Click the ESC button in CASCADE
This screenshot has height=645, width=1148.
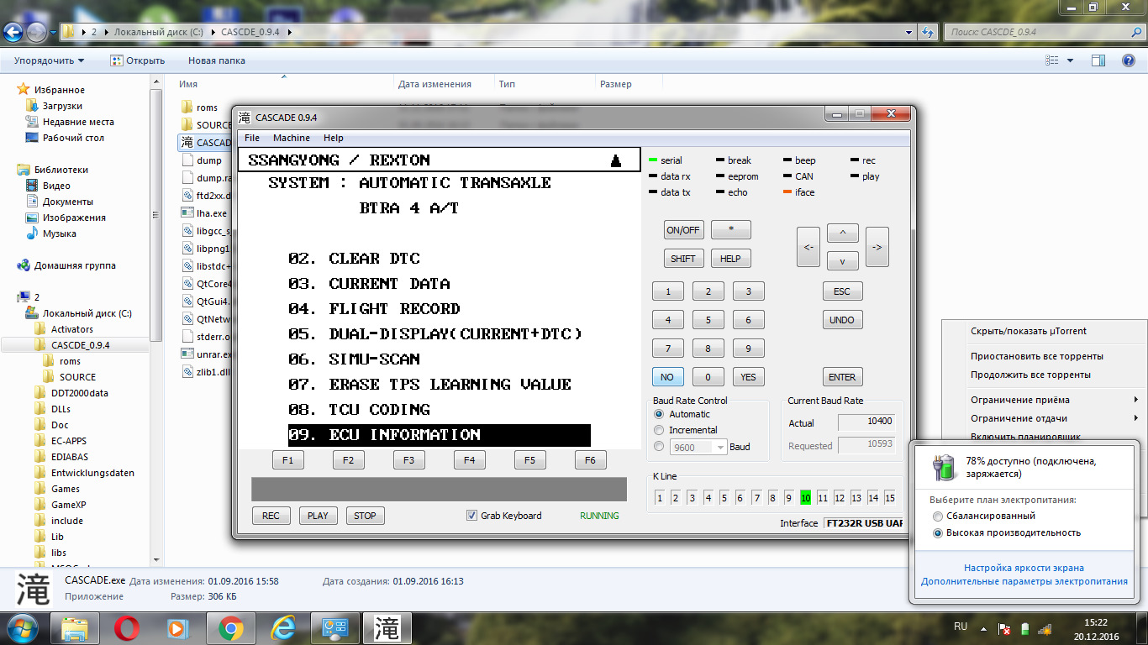(x=842, y=291)
